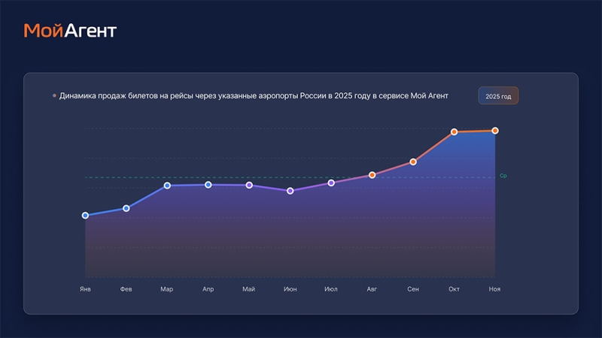Image resolution: width=602 pixels, height=338 pixels.
Task: Click the Июн axis label
Action: click(290, 288)
